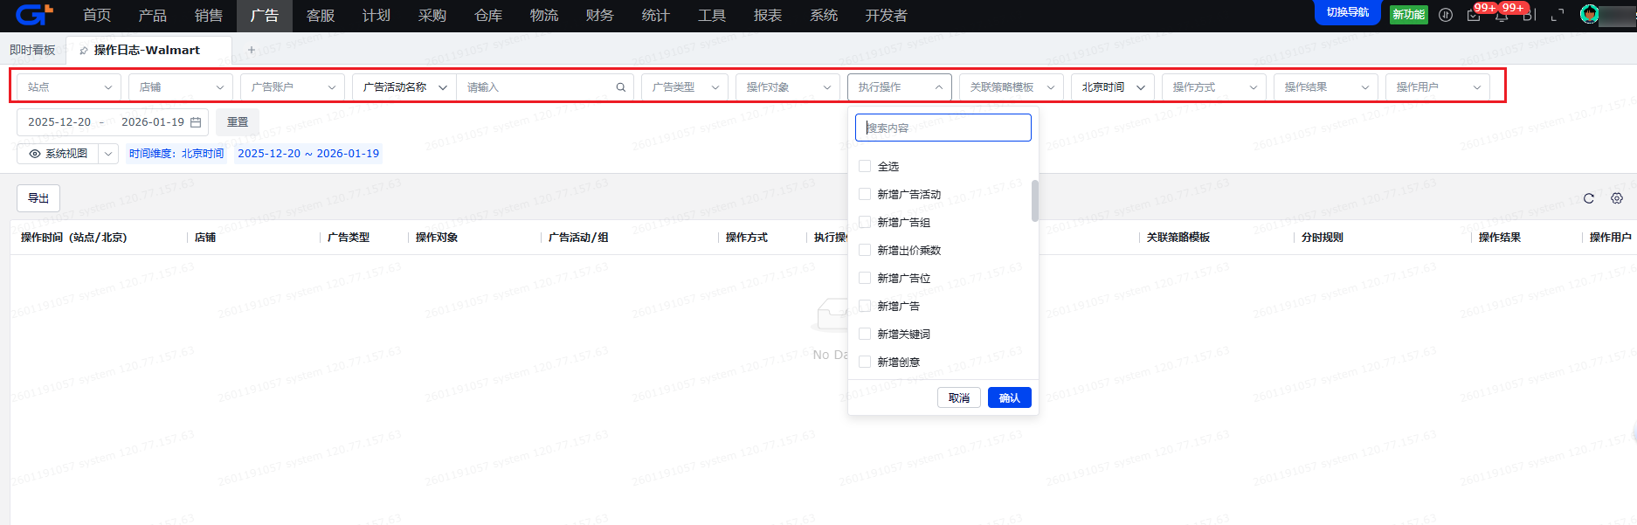This screenshot has height=525, width=1637.
Task: Check the 新增广告位 option
Action: click(x=865, y=278)
